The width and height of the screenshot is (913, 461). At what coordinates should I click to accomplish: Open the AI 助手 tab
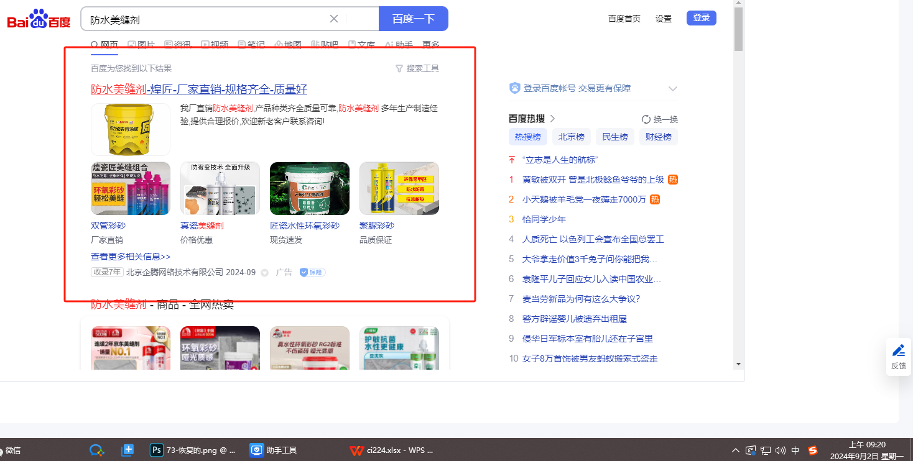coord(399,45)
